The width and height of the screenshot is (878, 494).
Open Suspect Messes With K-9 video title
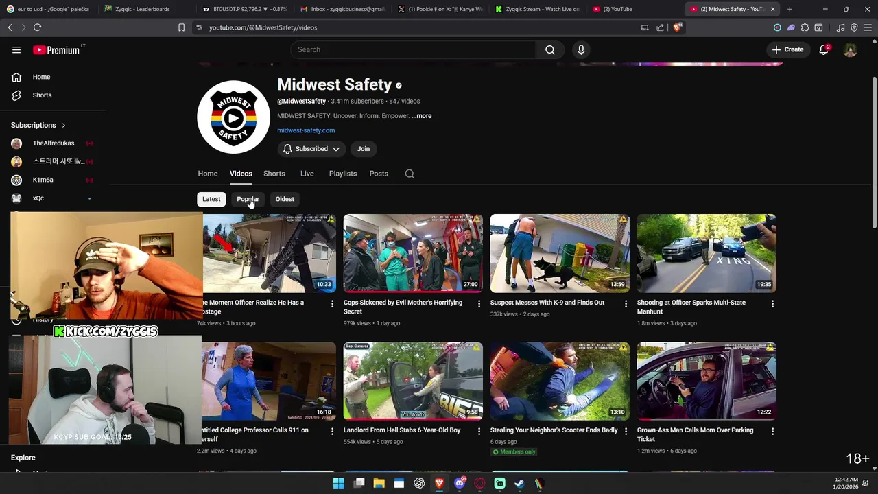point(547,303)
